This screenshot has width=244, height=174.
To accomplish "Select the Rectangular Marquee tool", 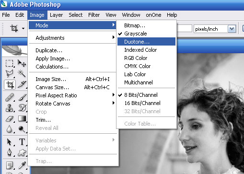I will (x=10, y=63).
